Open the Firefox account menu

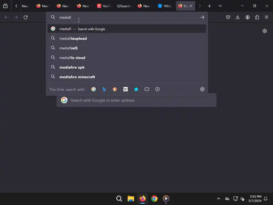pyautogui.click(x=247, y=17)
